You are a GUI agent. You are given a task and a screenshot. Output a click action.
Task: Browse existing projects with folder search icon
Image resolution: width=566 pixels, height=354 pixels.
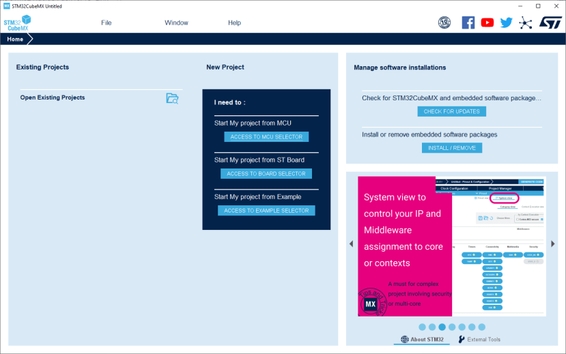click(x=172, y=98)
